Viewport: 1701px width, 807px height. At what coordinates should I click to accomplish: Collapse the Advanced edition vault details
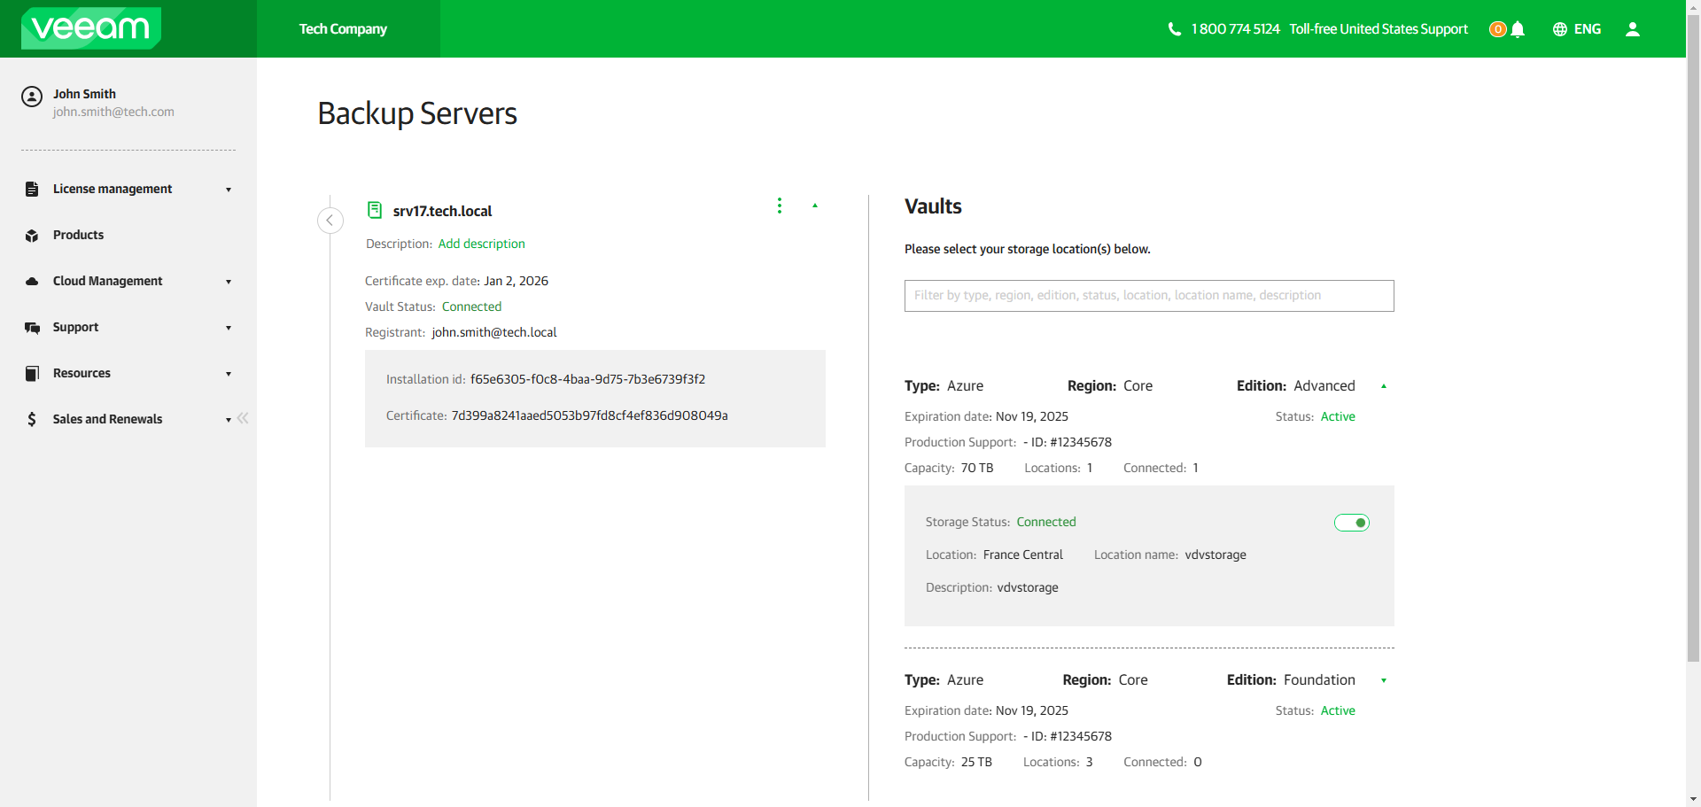1384,386
